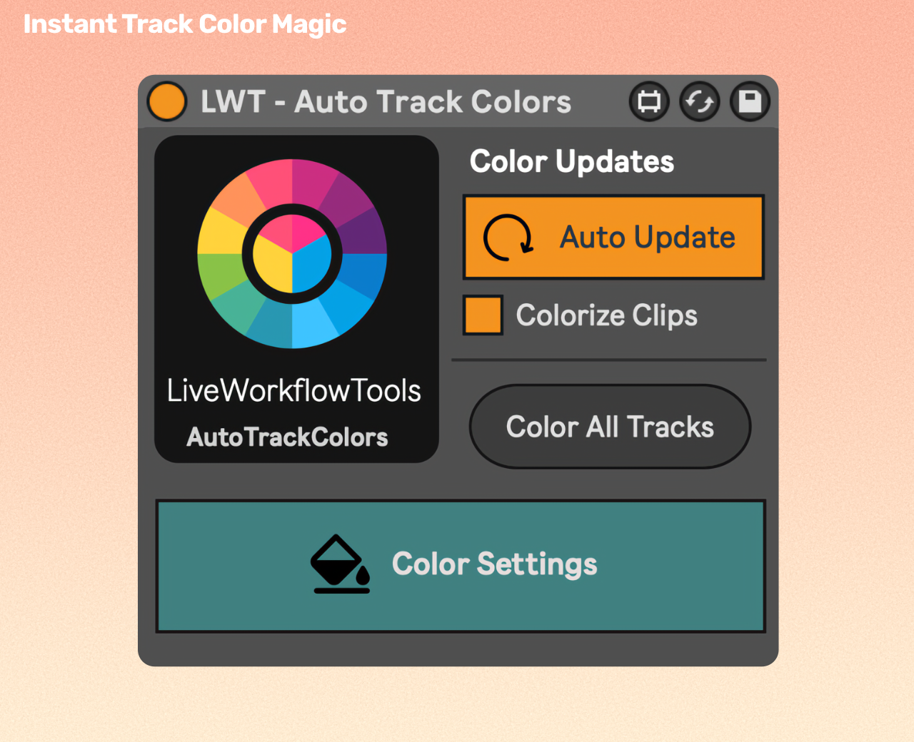This screenshot has height=742, width=914.
Task: Click the Color All Tracks button
Action: click(x=610, y=427)
